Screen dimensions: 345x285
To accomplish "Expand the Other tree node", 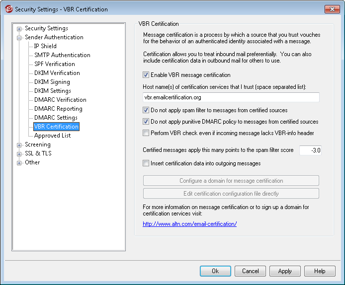I will [19, 162].
